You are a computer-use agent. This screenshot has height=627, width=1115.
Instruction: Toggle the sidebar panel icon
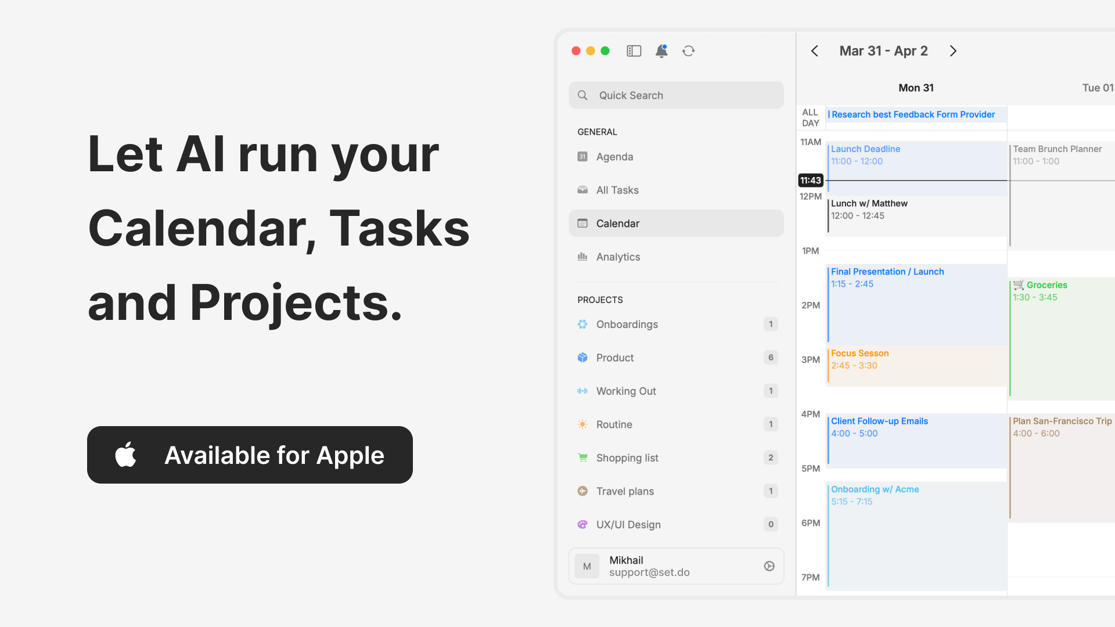[x=634, y=51]
